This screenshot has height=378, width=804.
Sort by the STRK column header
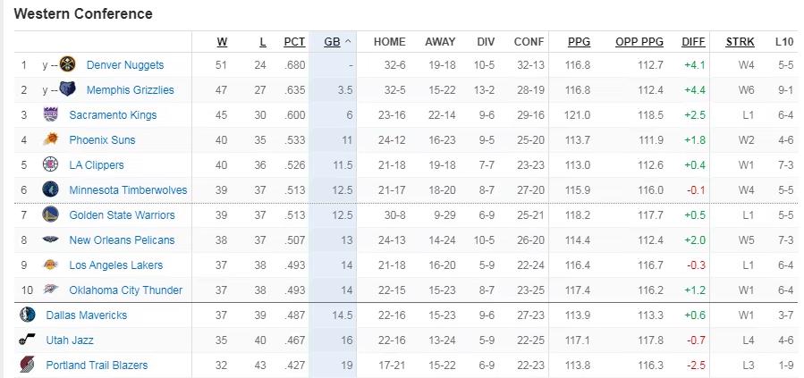(740, 42)
